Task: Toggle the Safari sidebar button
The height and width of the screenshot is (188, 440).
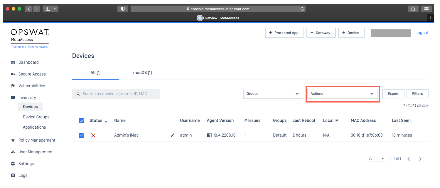Action: click(48, 9)
